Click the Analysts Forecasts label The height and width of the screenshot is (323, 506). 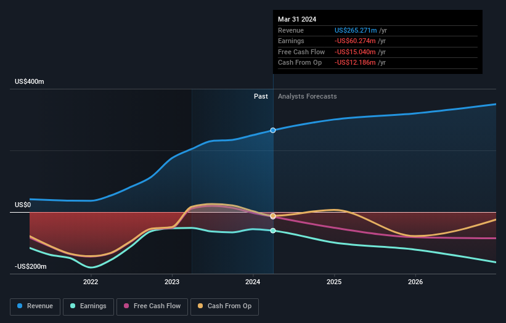(x=307, y=97)
